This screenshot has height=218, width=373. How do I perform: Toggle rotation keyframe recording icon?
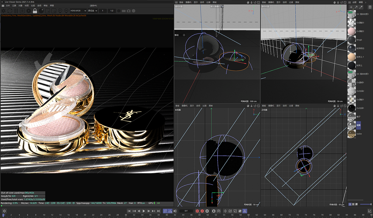pyautogui.click(x=230, y=211)
